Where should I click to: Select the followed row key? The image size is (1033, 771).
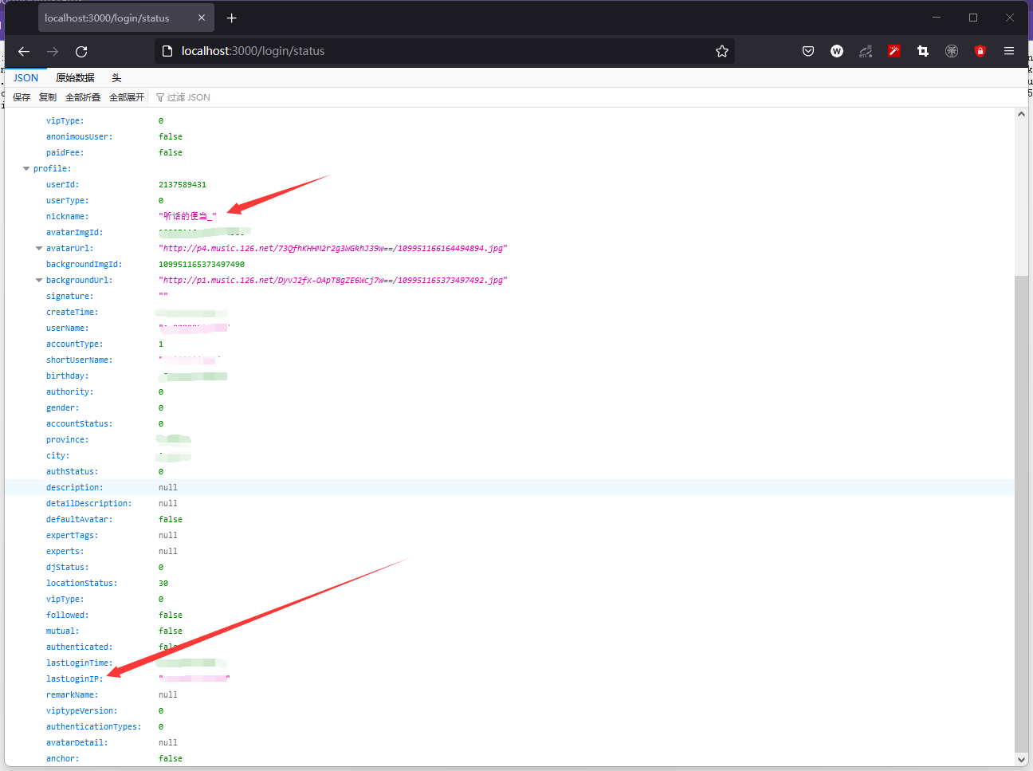coord(68,616)
